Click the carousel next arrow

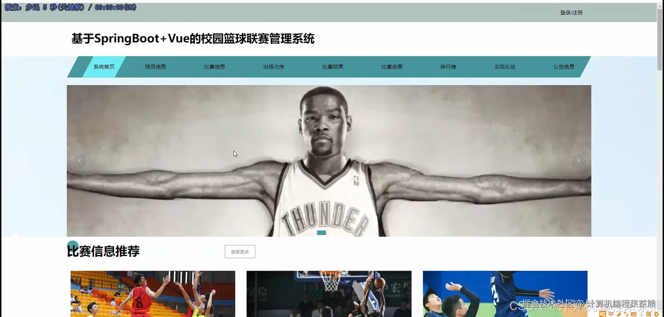point(578,161)
